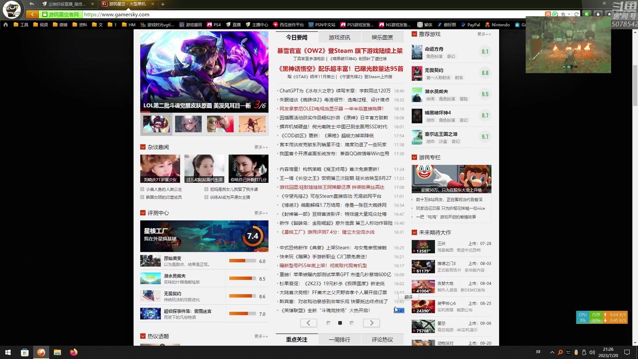Image resolution: width=638 pixels, height=359 pixels.
Task: Open the skin (t-shirt) icon in the title bar
Action: pos(604,3)
